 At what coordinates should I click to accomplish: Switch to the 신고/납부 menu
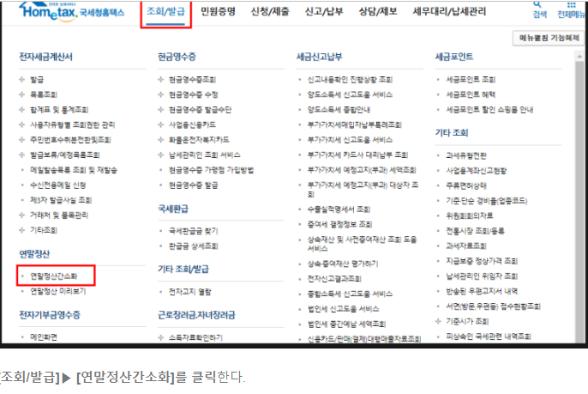pos(324,14)
